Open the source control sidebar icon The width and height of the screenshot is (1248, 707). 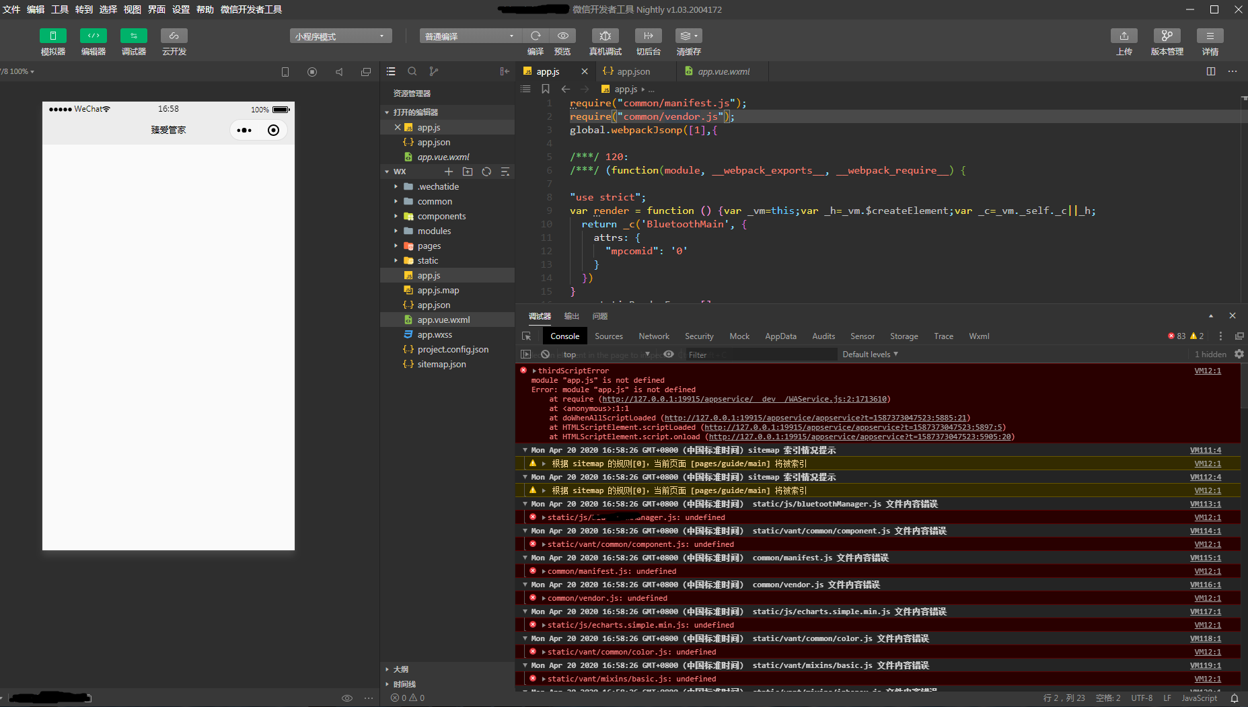point(434,71)
